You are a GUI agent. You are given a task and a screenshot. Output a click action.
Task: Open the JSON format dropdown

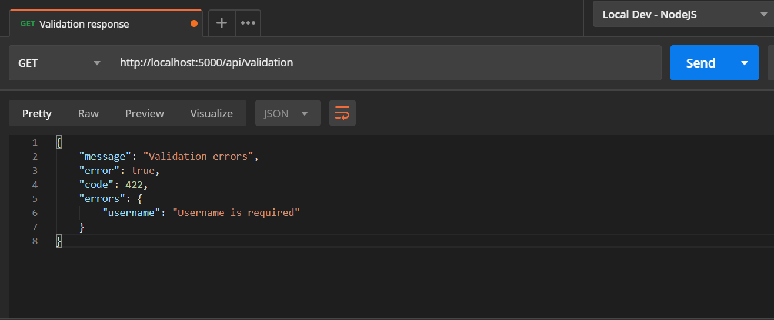click(x=288, y=113)
